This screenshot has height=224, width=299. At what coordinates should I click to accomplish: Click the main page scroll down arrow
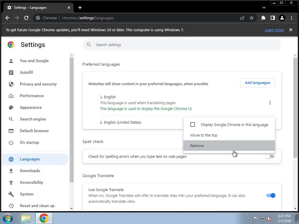pos(295,208)
